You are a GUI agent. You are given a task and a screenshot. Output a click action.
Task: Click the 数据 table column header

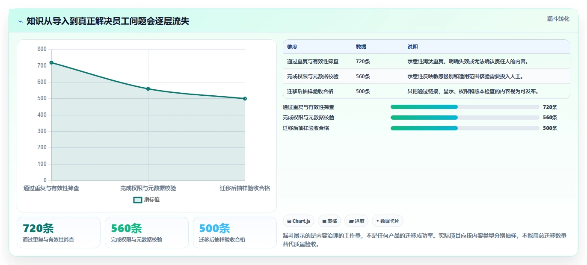coord(361,47)
